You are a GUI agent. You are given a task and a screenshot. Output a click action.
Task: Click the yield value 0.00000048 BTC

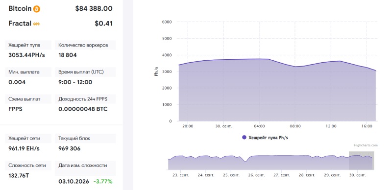click(83, 109)
